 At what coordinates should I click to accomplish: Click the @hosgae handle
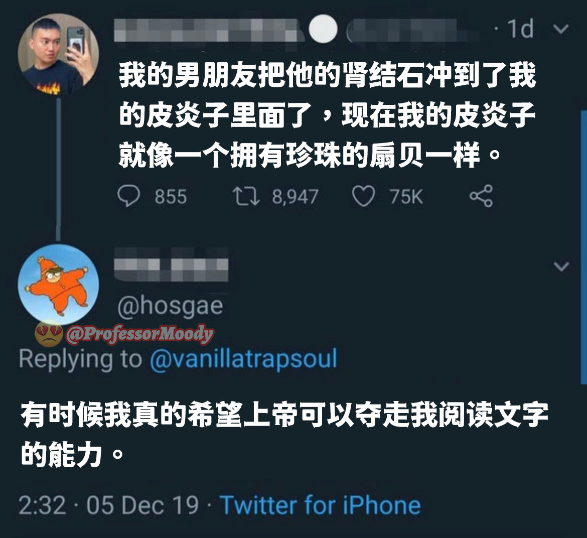[x=171, y=306]
